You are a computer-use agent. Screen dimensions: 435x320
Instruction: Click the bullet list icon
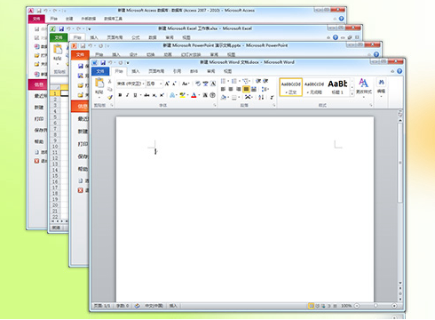[224, 81]
